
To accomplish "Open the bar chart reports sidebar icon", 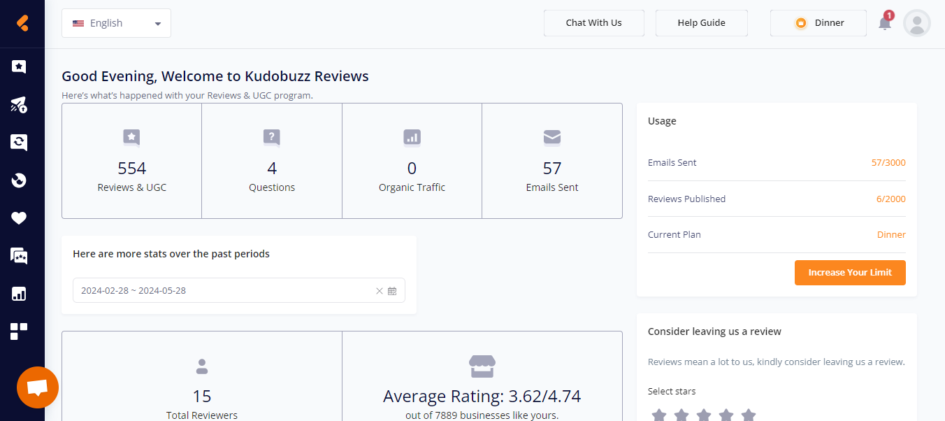I will 19,294.
